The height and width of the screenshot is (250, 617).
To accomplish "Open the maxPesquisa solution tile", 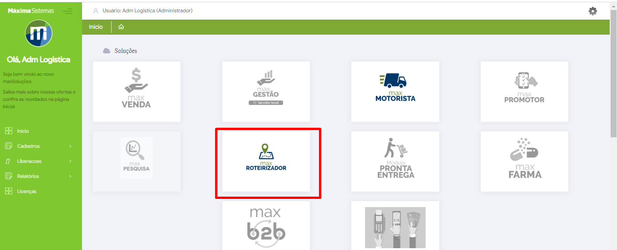I will pyautogui.click(x=136, y=161).
